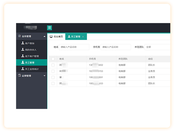Open the 所在团队 dropdown showing 全部

pyautogui.click(x=157, y=47)
